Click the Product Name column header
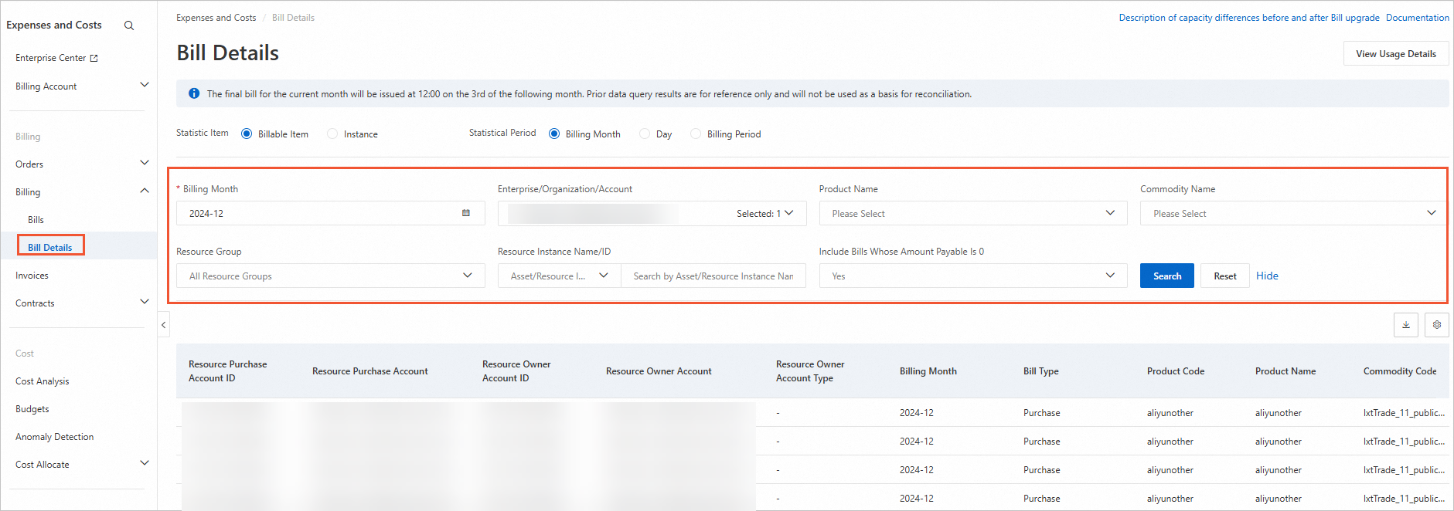 1285,371
